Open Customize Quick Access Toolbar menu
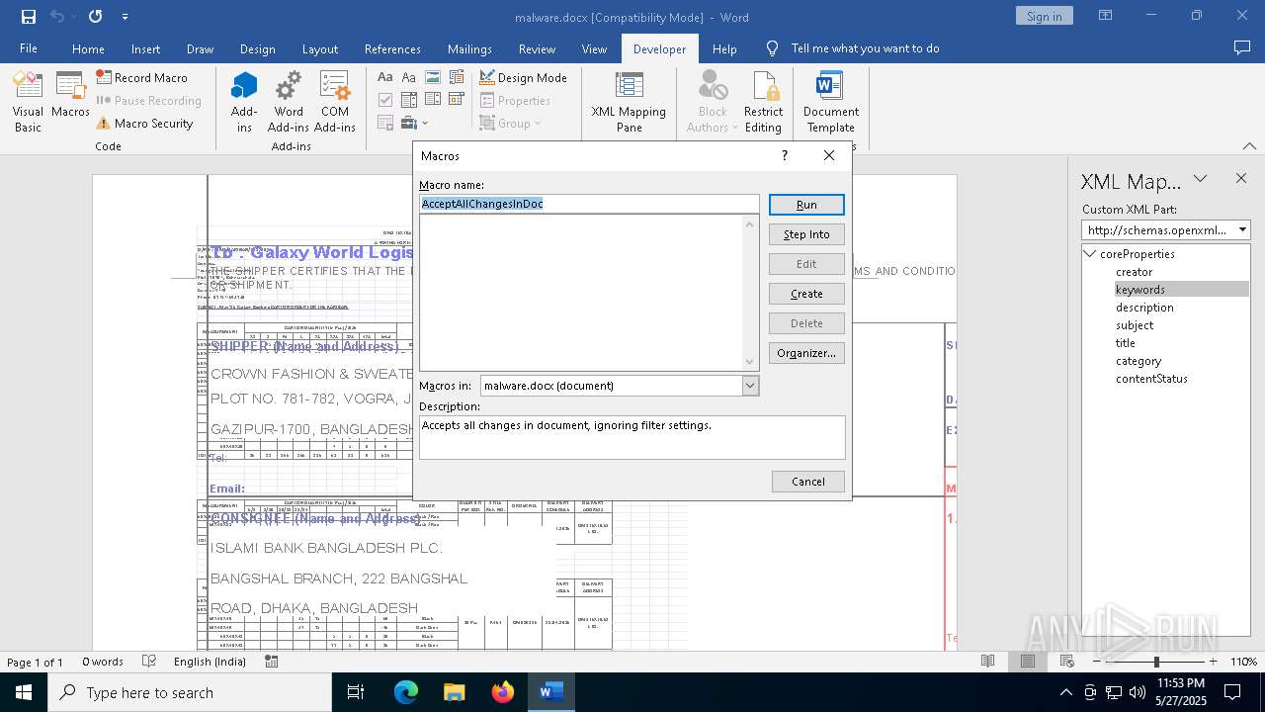This screenshot has width=1265, height=712. pyautogui.click(x=125, y=17)
